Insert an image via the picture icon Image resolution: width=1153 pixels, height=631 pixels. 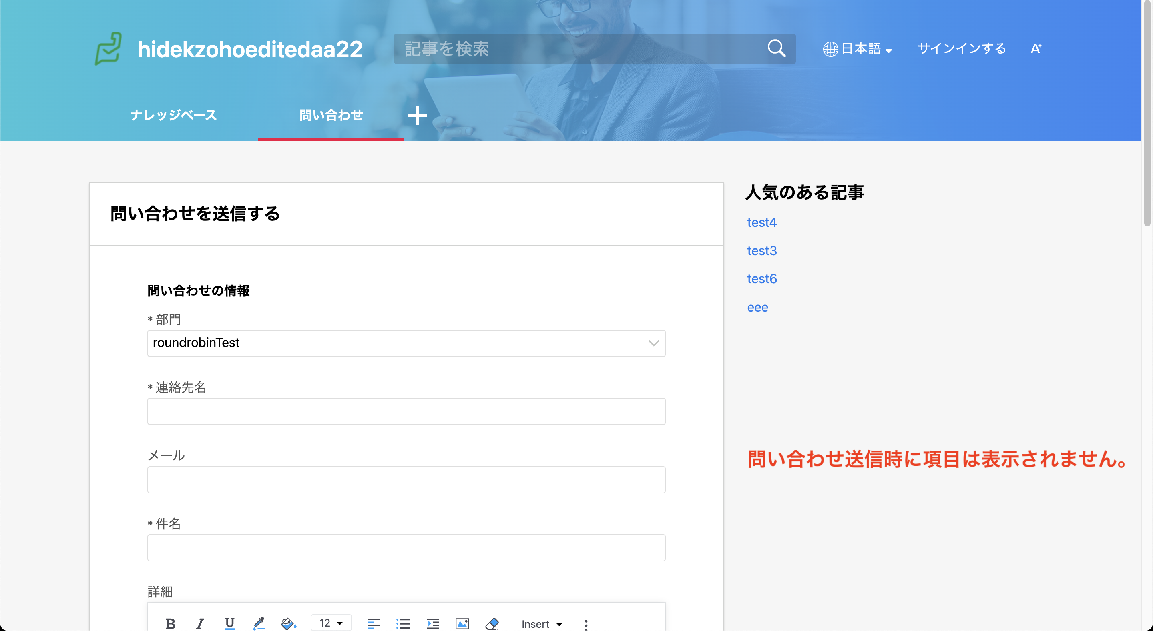[462, 623]
